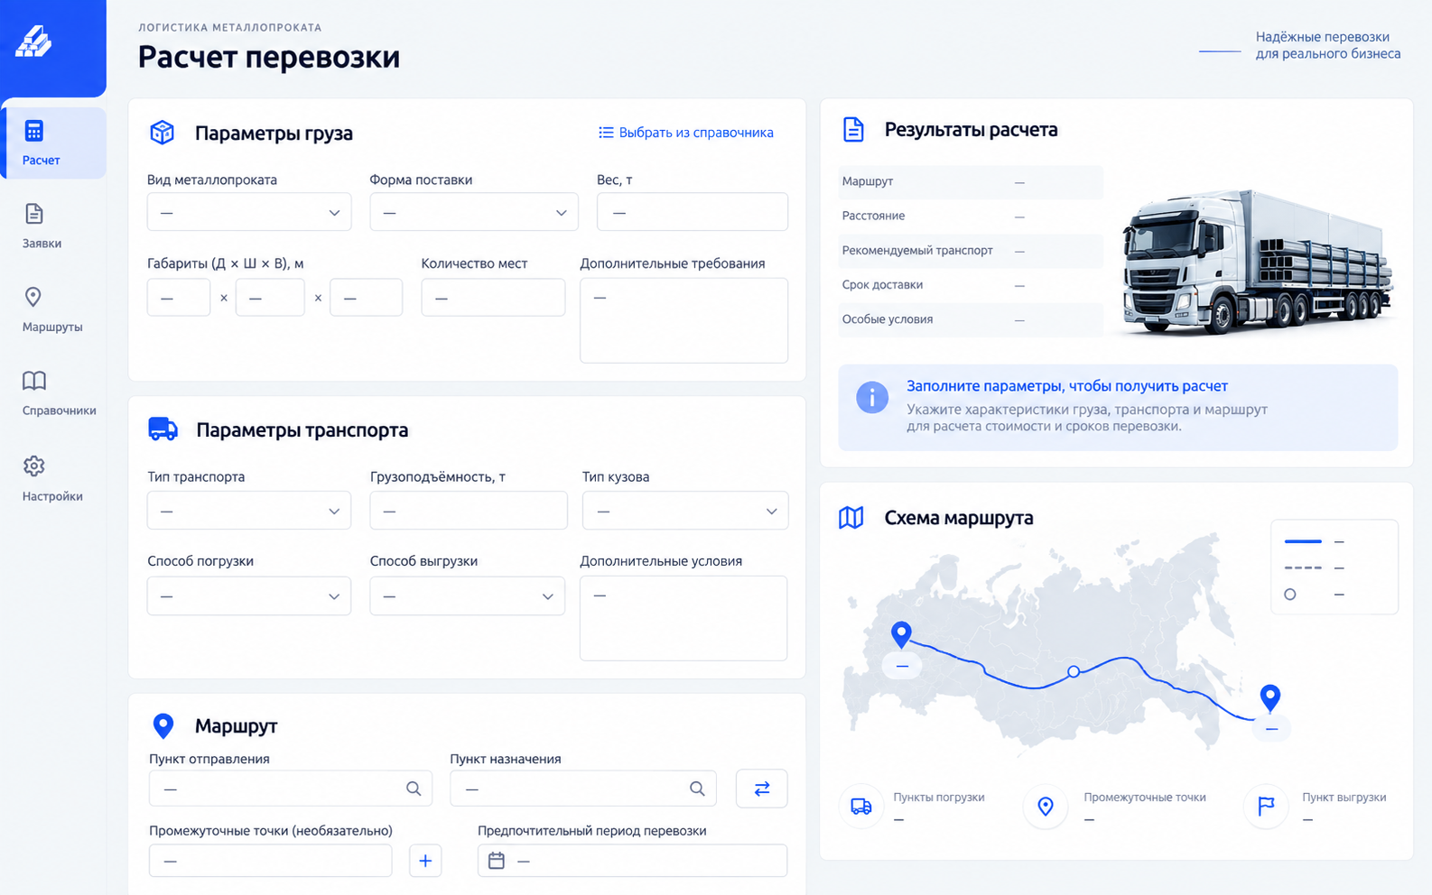Click the departure pin on the map

[901, 634]
